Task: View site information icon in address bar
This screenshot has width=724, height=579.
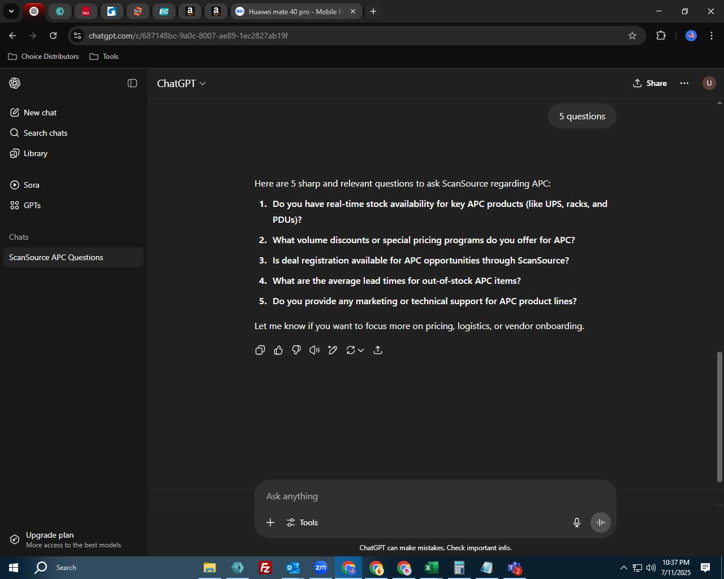Action: click(x=77, y=36)
